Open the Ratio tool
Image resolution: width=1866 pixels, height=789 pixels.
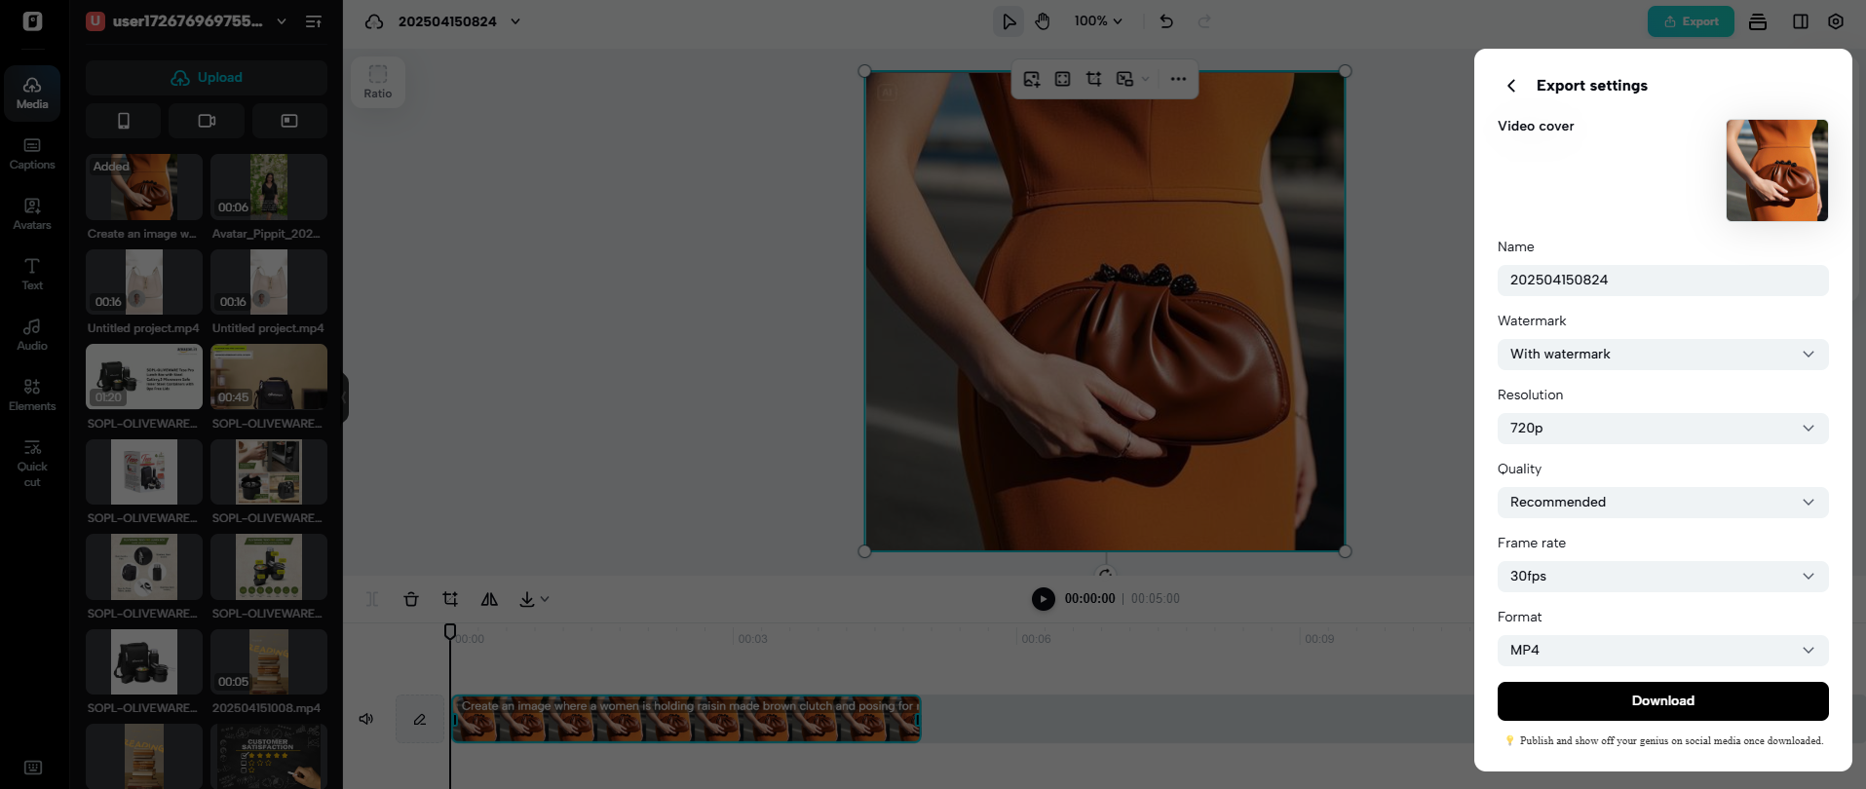click(378, 82)
